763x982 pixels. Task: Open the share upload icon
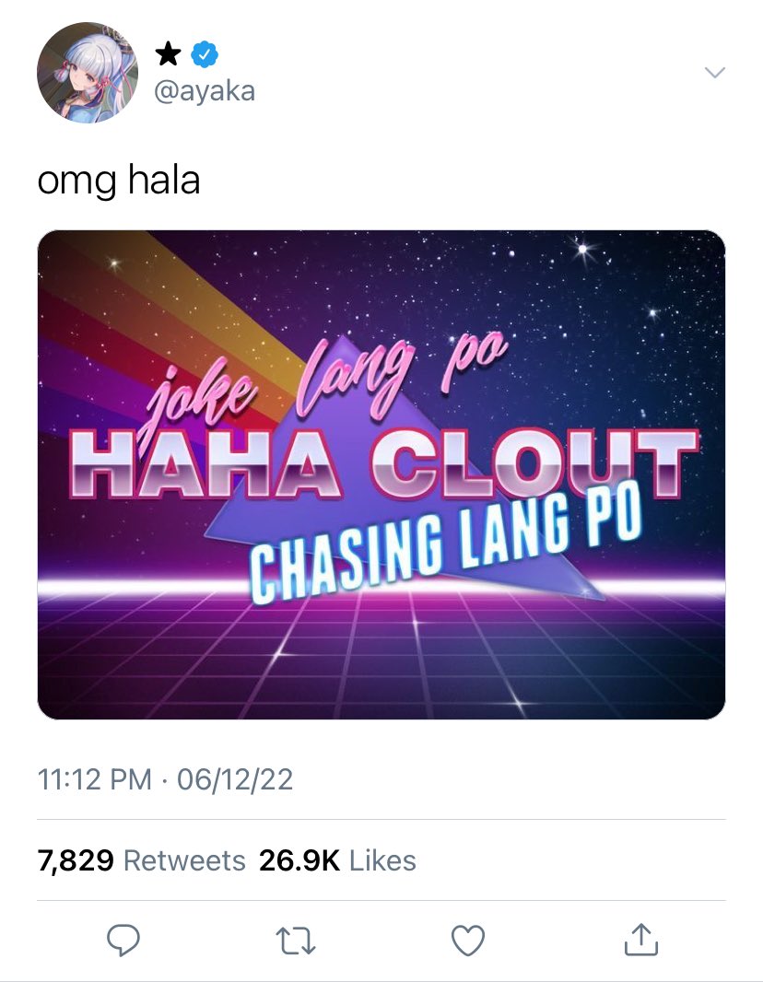click(640, 940)
